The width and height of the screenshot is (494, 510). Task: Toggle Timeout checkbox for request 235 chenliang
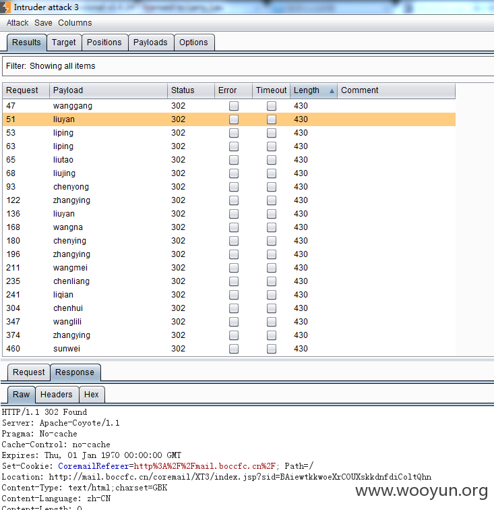pyautogui.click(x=272, y=281)
